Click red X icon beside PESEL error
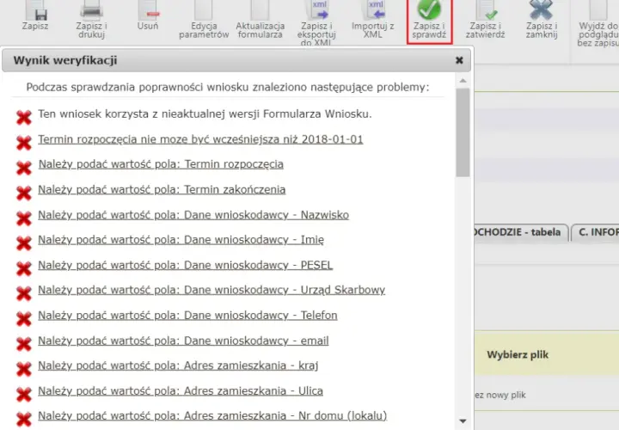Screen dimensions: 619x430 tap(24, 268)
